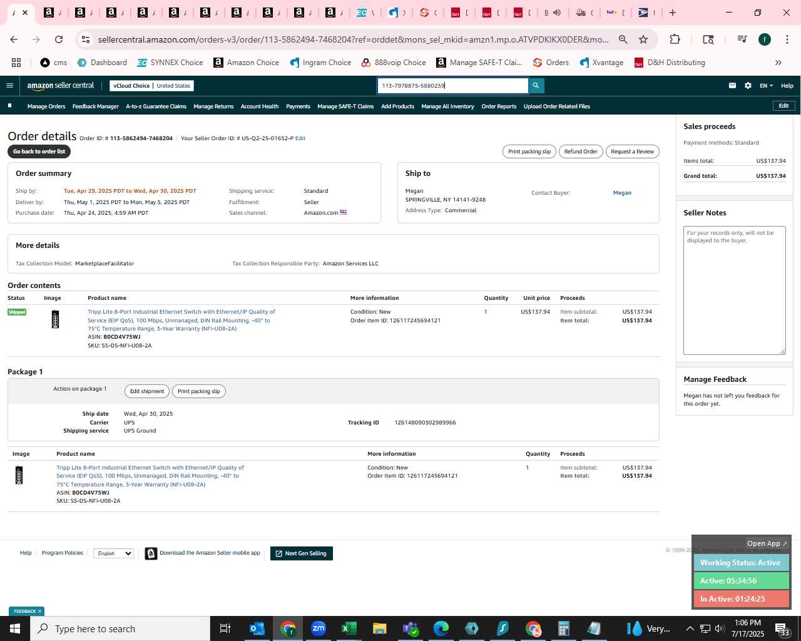Click Edit shipment in Package 1
Viewport: 801px width, 641px height.
point(147,391)
